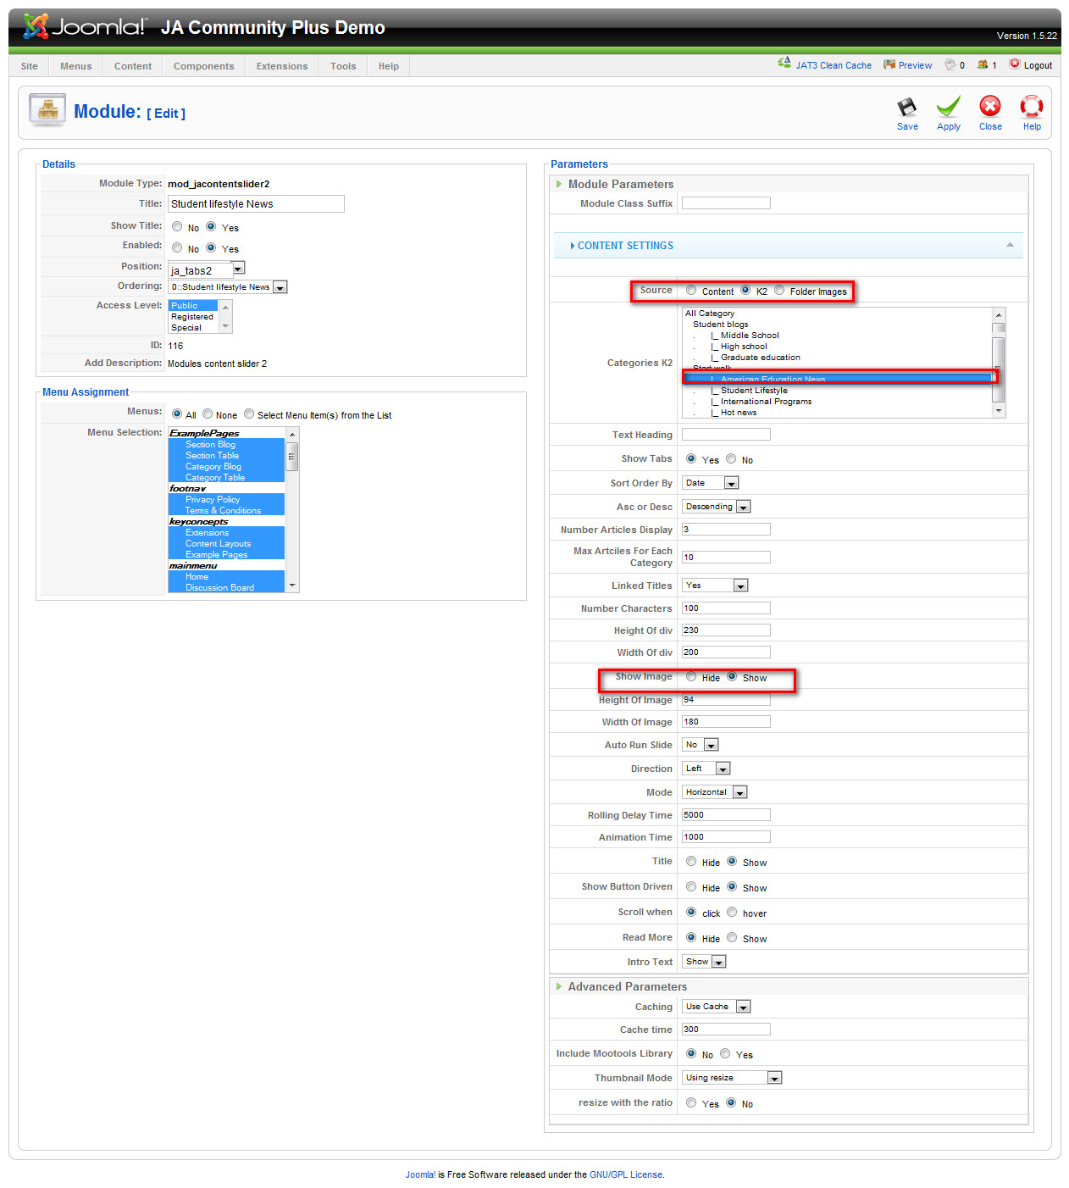1069x1188 pixels.
Task: Click the Save floppy disk icon
Action: point(906,108)
